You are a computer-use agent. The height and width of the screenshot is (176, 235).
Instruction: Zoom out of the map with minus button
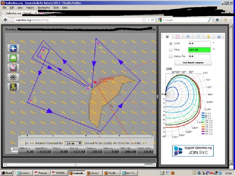[x=13, y=58]
